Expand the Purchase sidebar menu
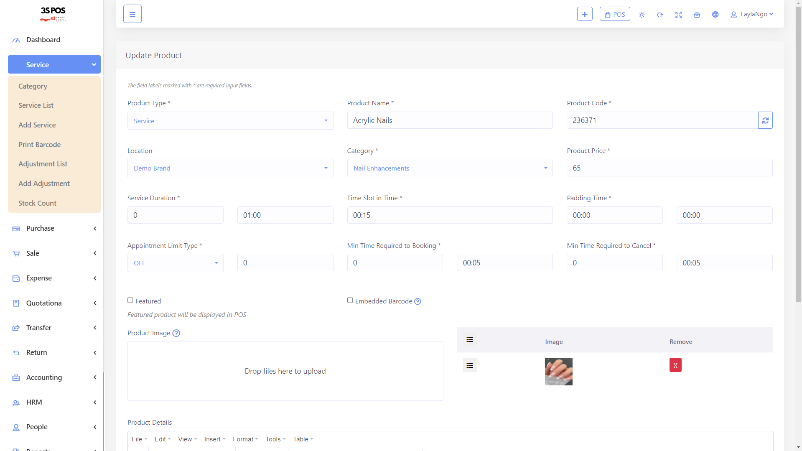The width and height of the screenshot is (802, 451). click(54, 228)
